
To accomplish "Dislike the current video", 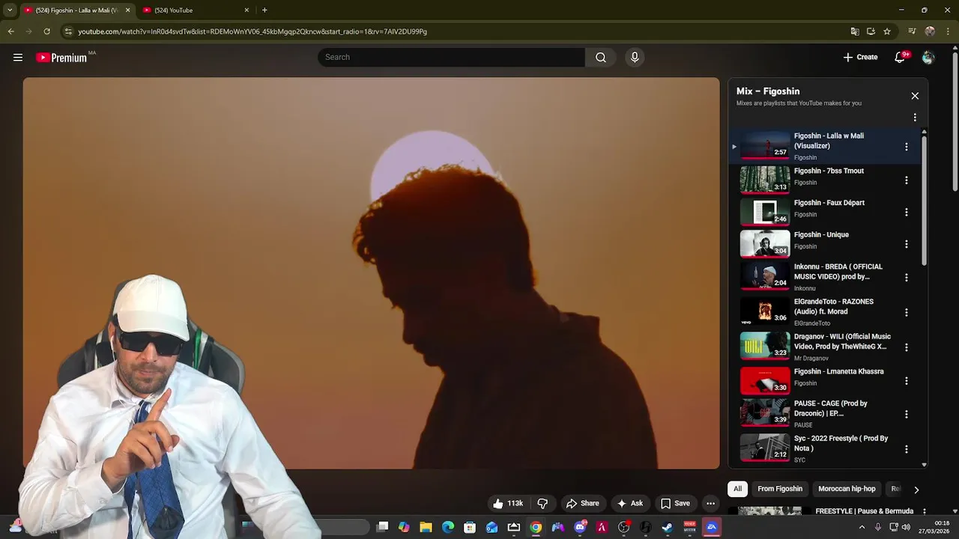I will (x=542, y=504).
